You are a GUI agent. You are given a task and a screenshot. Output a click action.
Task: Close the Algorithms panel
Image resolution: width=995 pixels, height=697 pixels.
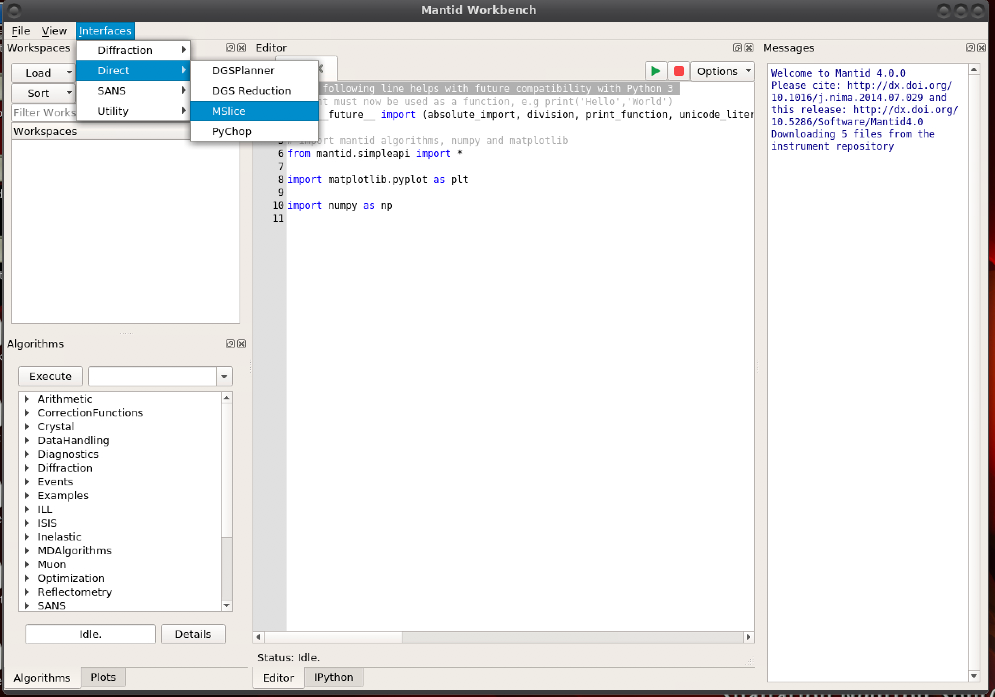pos(242,344)
